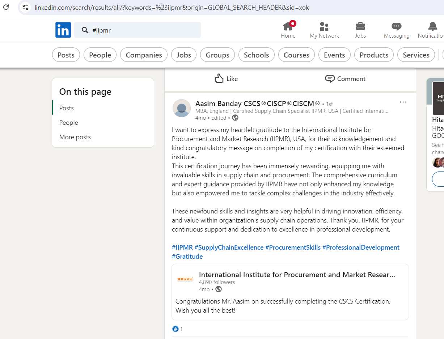The image size is (444, 339).
Task: Jump to Posts section in sidebar
Action: tap(67, 108)
